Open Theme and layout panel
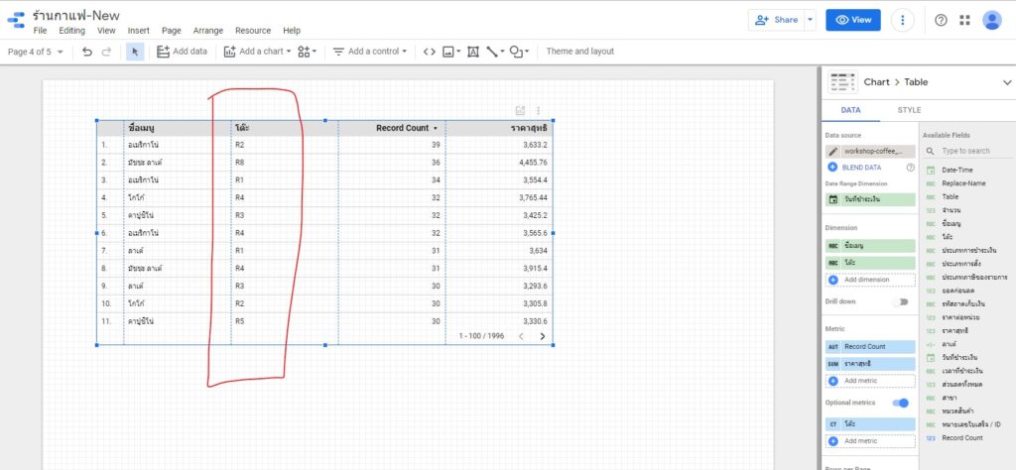 (579, 52)
